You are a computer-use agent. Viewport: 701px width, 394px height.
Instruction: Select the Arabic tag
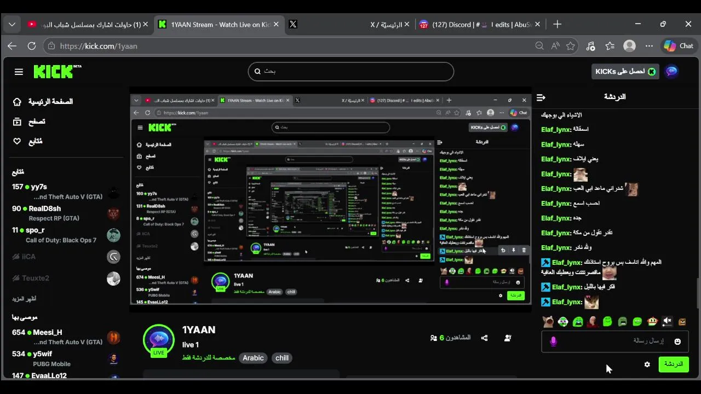point(253,358)
